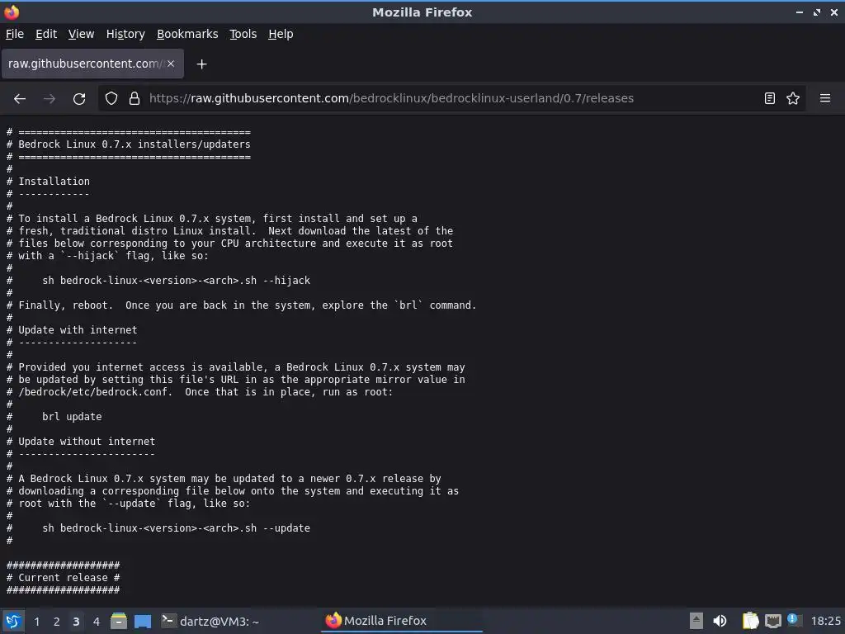845x634 pixels.
Task: Click the network status tray icon
Action: coord(772,621)
